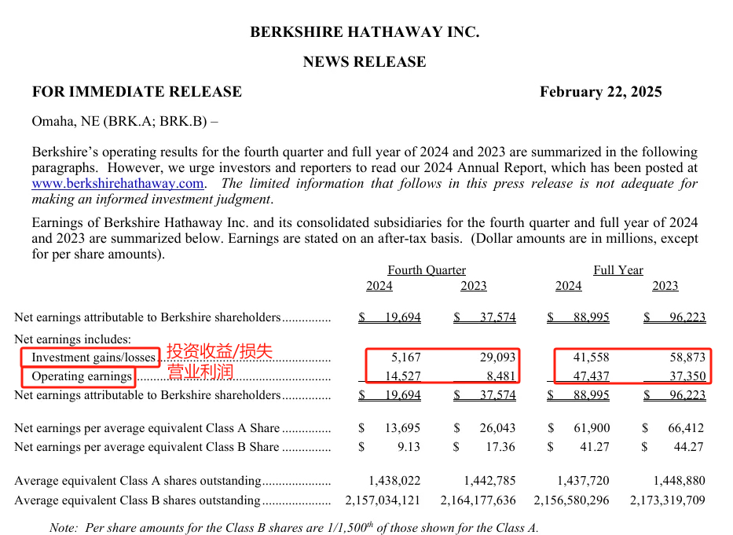This screenshot has width=733, height=535.
Task: Click the BERKSHIRE HATHAWAY INC. title
Action: point(365,31)
